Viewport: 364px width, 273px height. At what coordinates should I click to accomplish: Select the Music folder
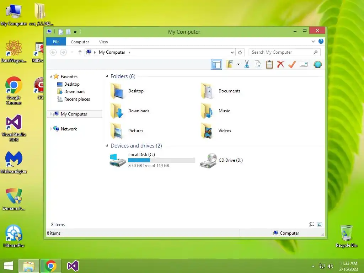tap(215, 111)
